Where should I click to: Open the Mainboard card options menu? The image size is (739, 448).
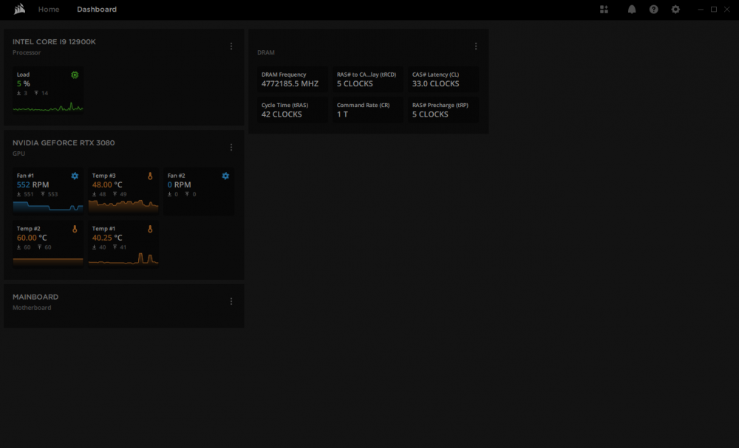point(231,301)
